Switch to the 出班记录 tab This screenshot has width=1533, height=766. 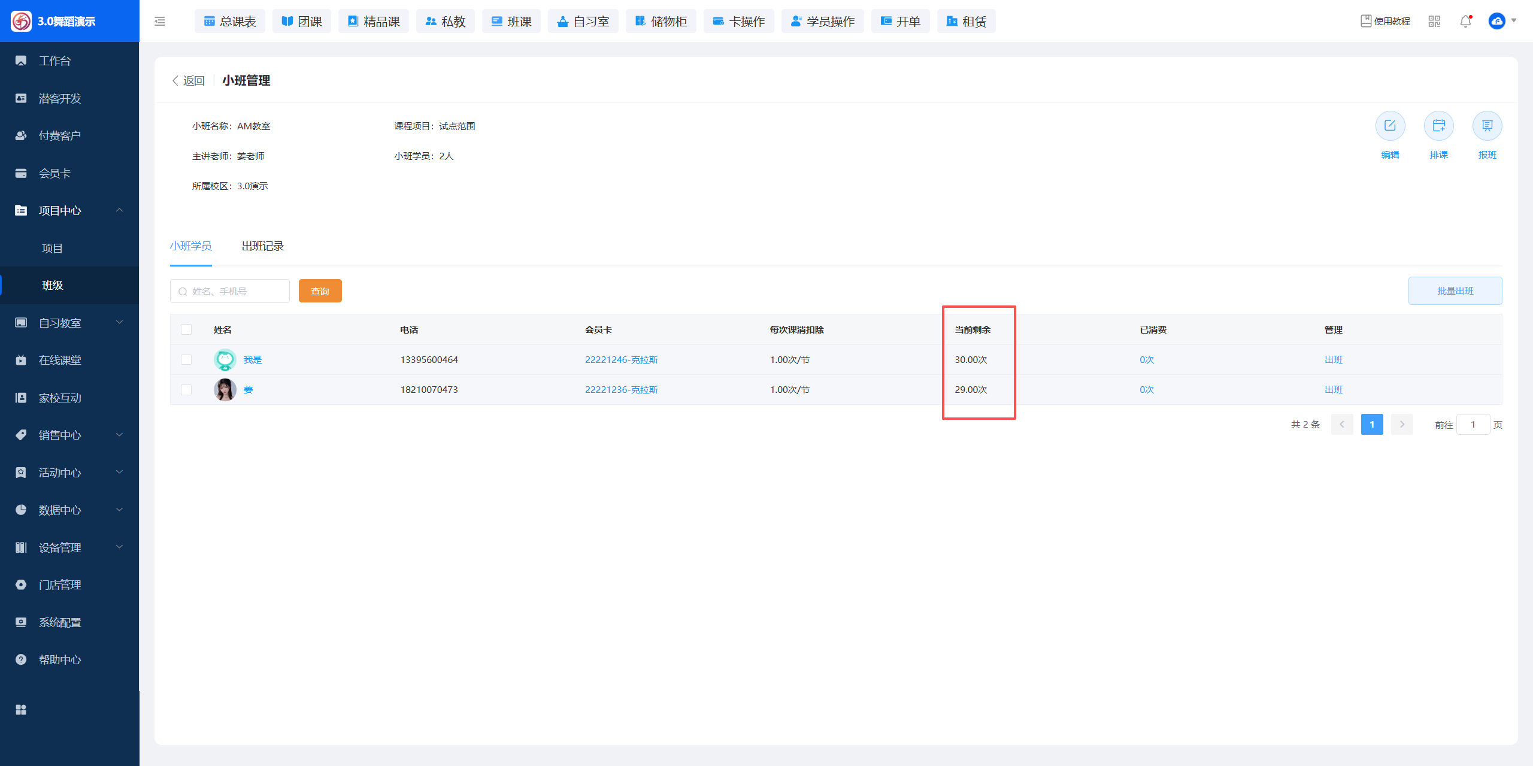262,246
